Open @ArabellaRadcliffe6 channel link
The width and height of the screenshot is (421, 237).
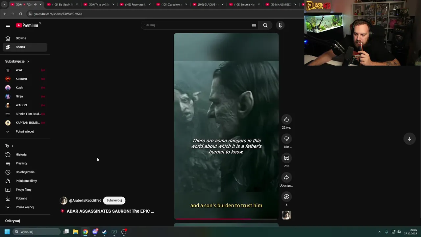point(85,200)
